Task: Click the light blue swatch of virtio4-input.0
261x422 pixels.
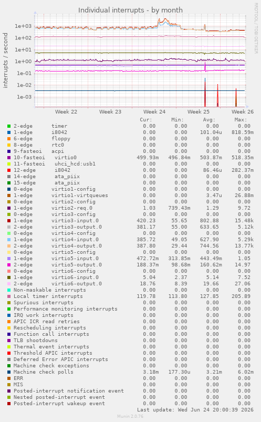Action: [9, 240]
